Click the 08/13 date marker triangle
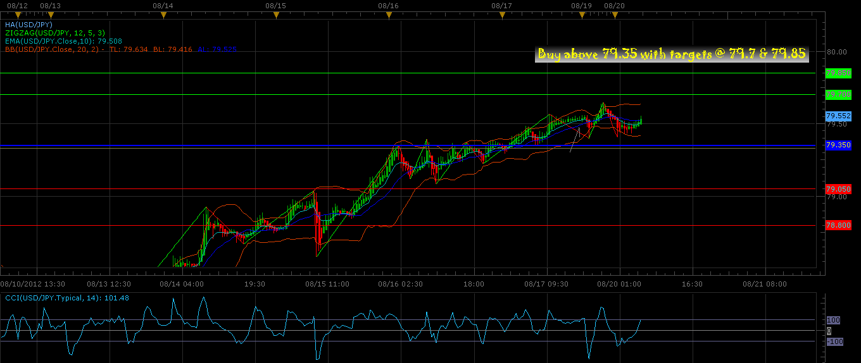The image size is (861, 363). click(51, 15)
